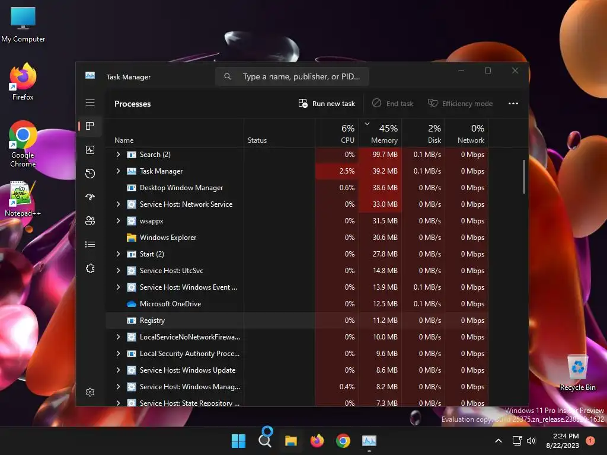Select the Processes page icon in sidebar
Viewport: 607px width, 455px height.
click(x=90, y=126)
